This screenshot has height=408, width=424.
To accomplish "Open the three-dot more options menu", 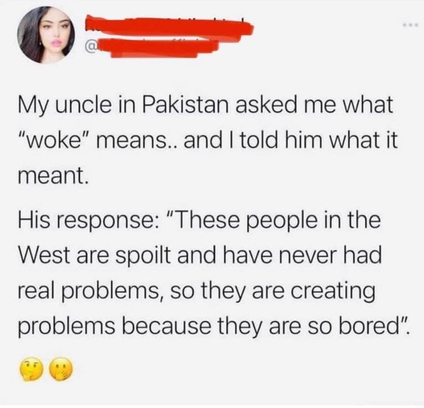I will (x=412, y=25).
